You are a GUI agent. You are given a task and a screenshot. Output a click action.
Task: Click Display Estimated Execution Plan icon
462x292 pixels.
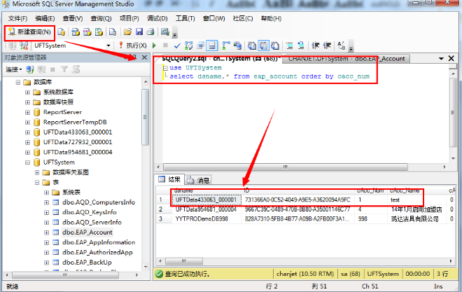(x=188, y=46)
